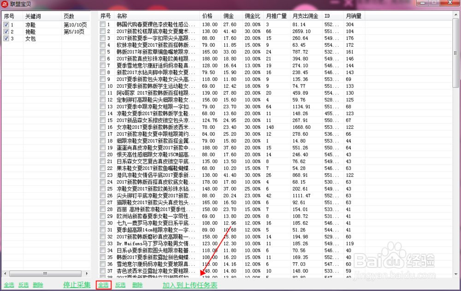The width and height of the screenshot is (461, 291).
Task: Click monthly commission value 1668.60
Action: click(x=301, y=127)
